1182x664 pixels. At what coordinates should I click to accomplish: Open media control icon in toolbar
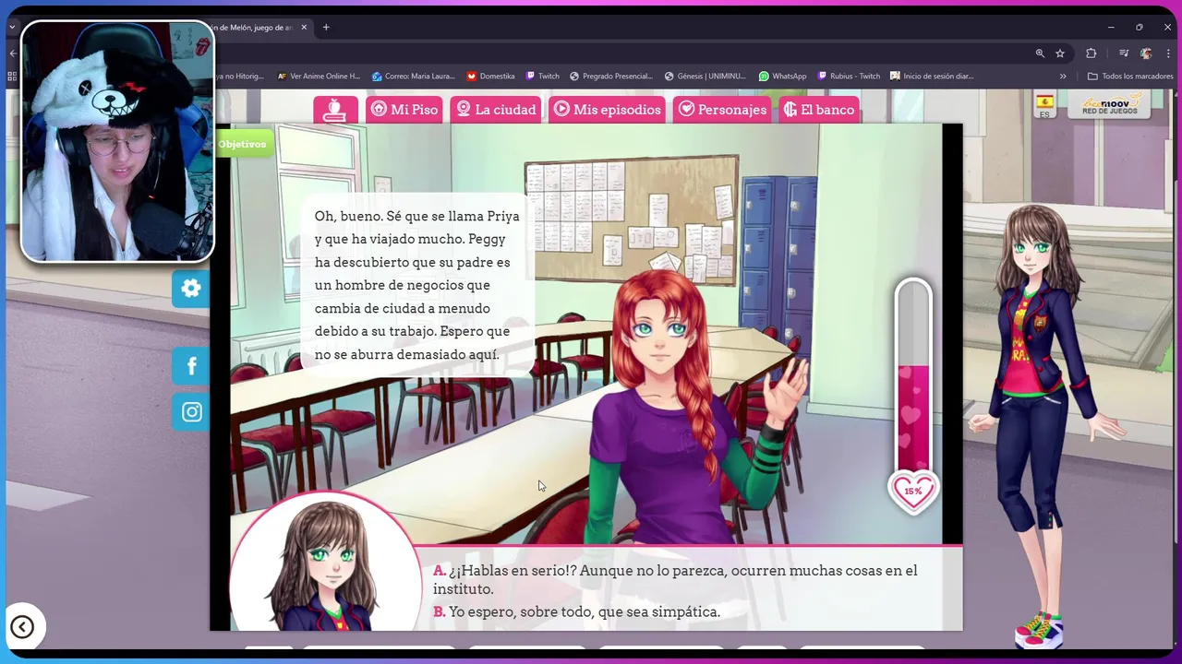coord(1124,53)
